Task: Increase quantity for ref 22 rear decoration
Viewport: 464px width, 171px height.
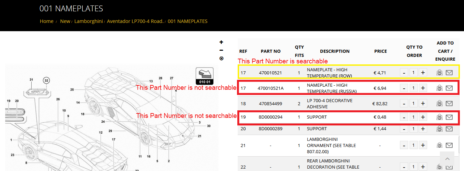Action: (x=423, y=167)
